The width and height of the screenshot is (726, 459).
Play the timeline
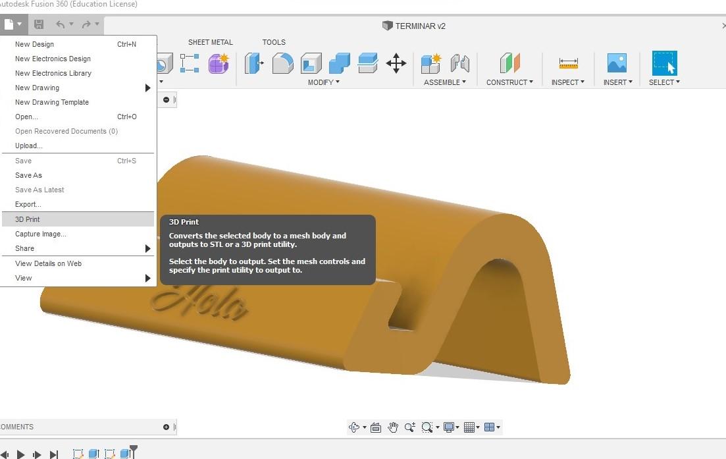coord(20,454)
